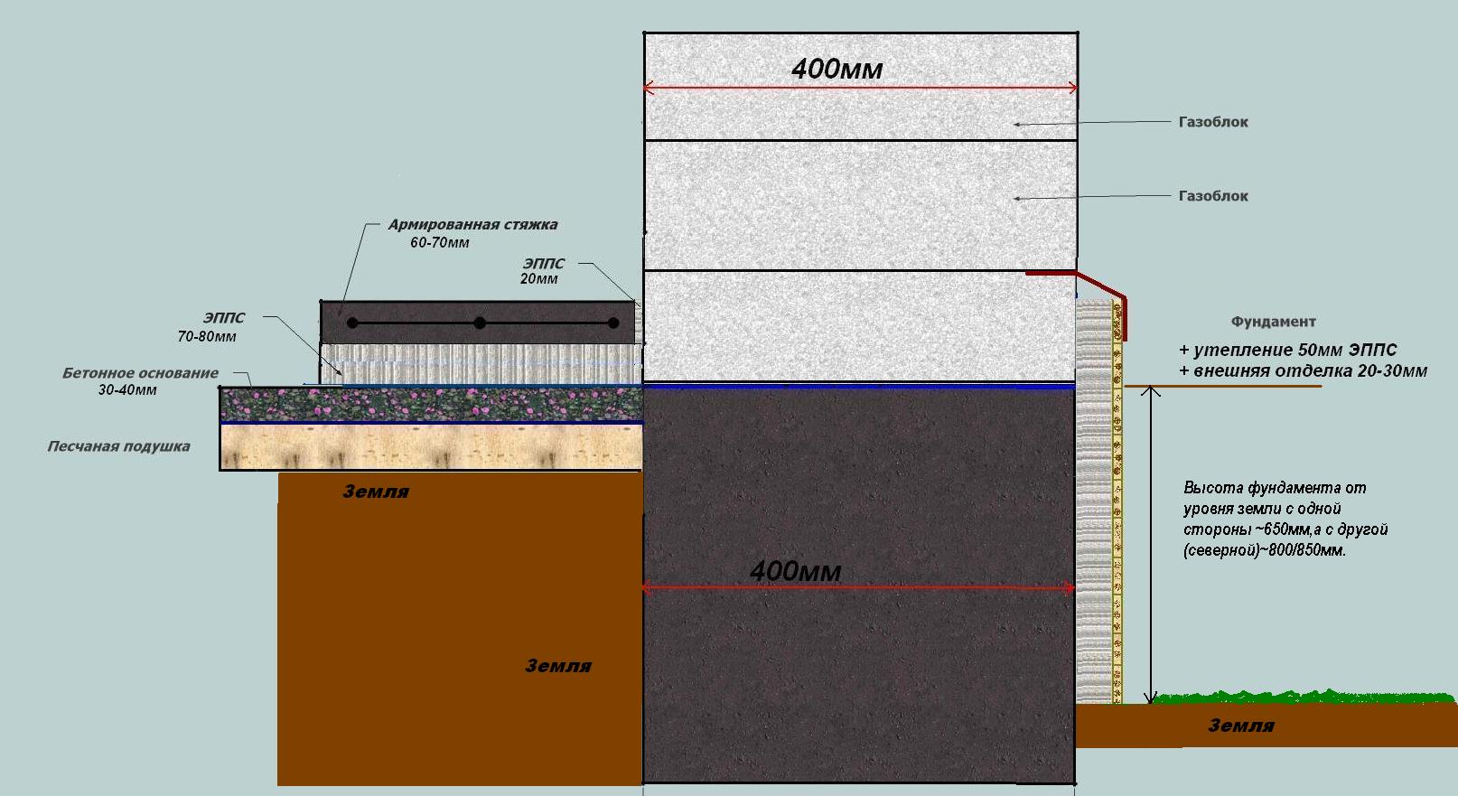This screenshot has height=796, width=1458.
Task: Click the lower Газоблок label
Action: pyautogui.click(x=1213, y=196)
